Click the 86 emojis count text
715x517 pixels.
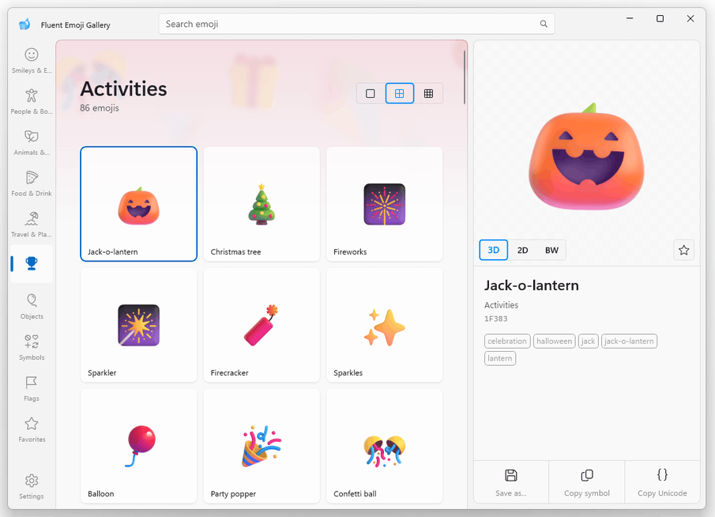pyautogui.click(x=100, y=108)
